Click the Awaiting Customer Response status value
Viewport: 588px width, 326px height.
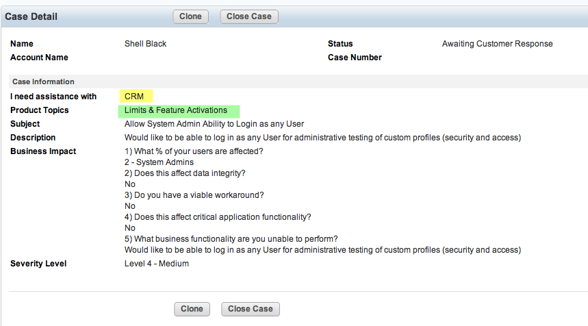click(497, 44)
